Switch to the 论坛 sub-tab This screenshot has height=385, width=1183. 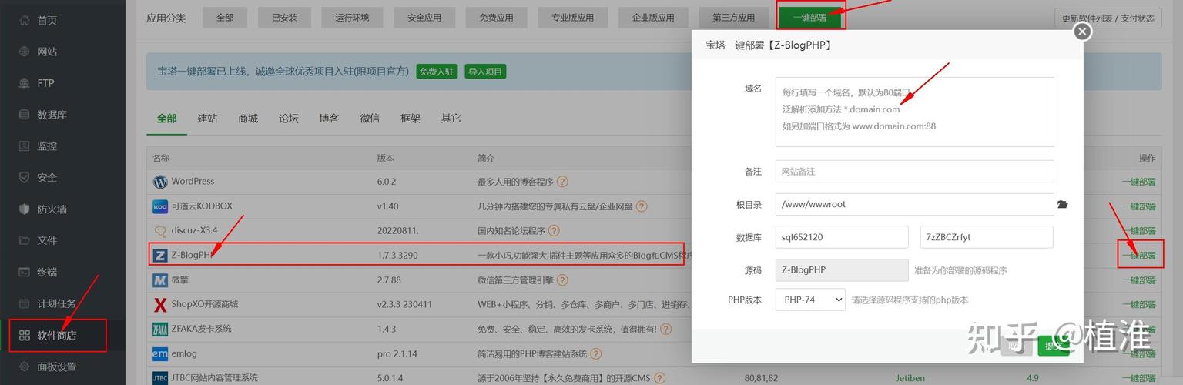point(289,119)
